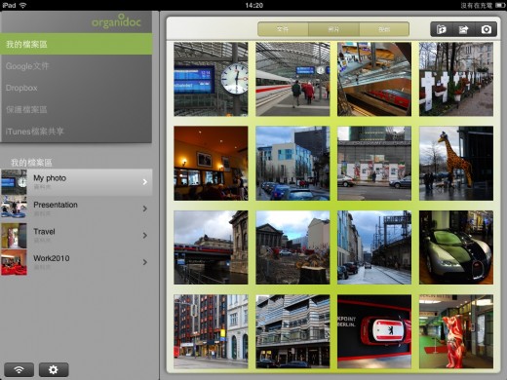Expand Travel folder chevron
Screen dimensions: 507x380
tap(145, 236)
